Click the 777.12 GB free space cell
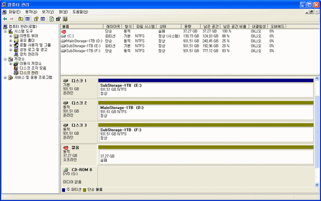 (x=210, y=51)
